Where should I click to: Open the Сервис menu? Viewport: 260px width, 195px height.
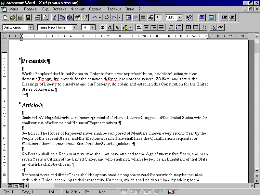pyautogui.click(x=95, y=9)
